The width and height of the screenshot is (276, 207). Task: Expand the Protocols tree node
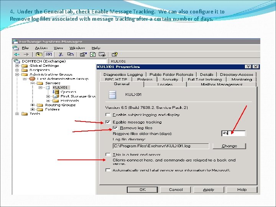point(48,101)
